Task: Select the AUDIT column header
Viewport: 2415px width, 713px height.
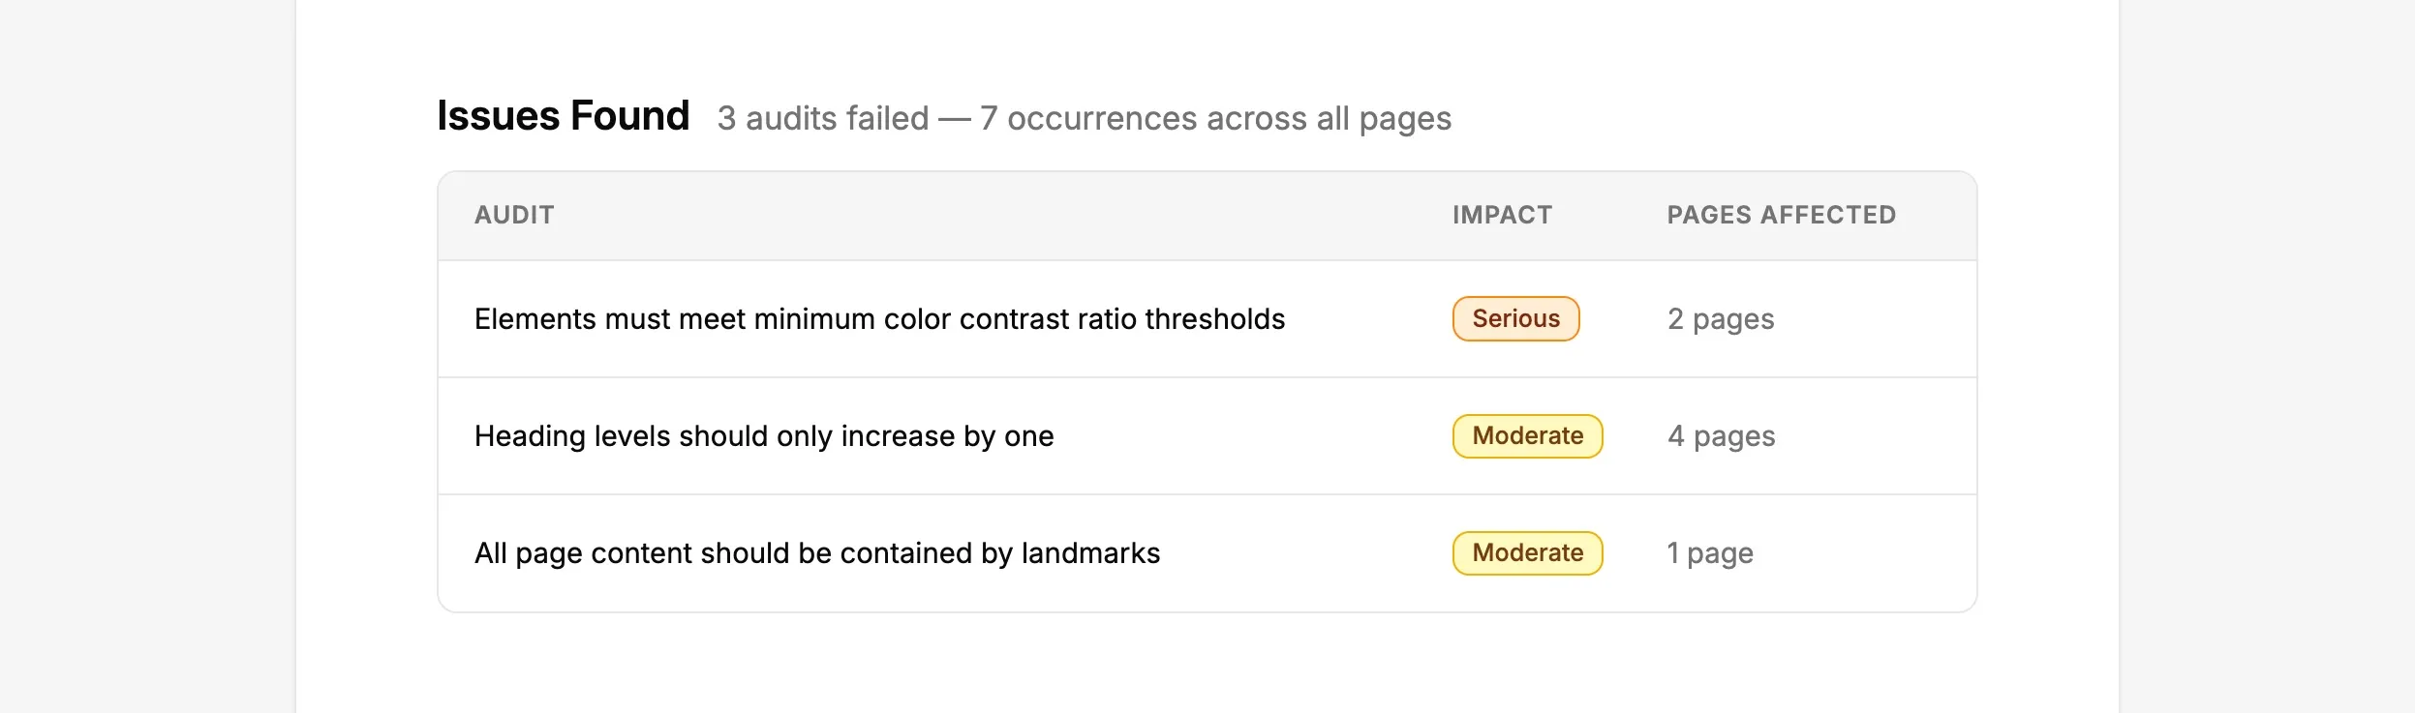Action: (514, 215)
